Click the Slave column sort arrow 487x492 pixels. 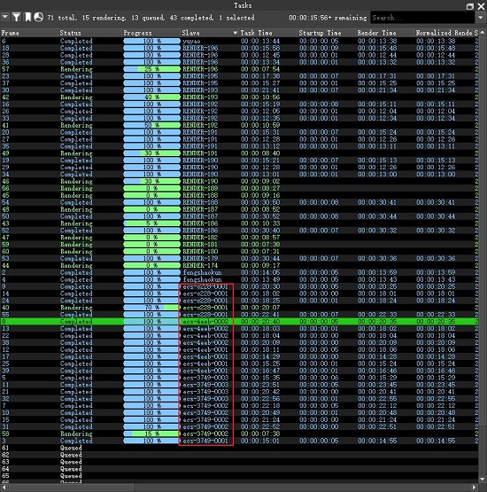coord(235,33)
